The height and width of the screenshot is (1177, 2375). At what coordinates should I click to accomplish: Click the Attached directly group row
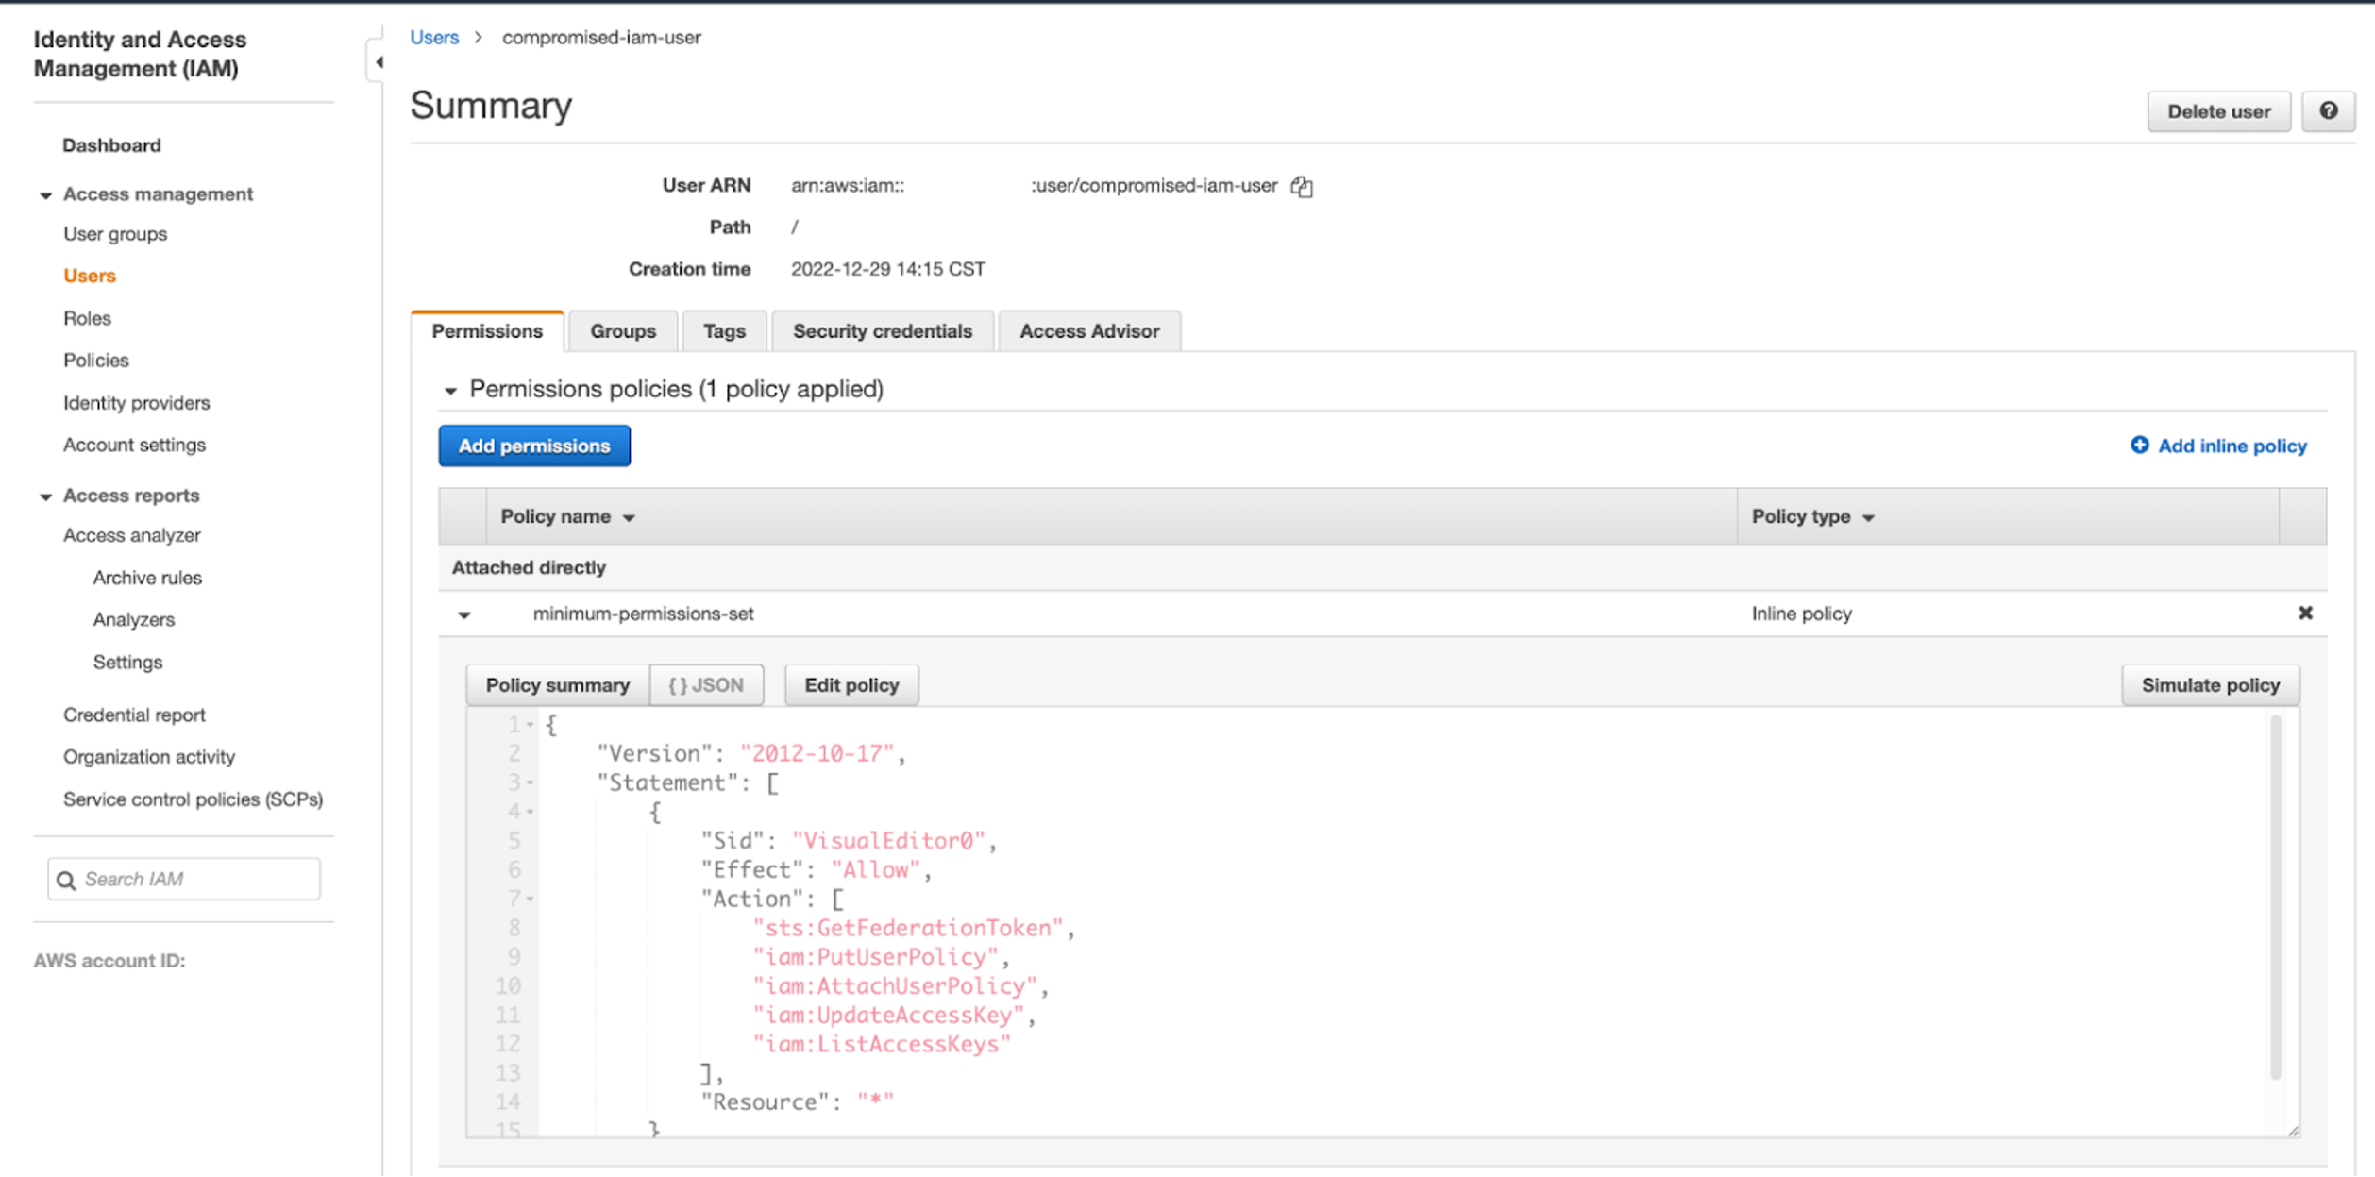(x=1382, y=568)
